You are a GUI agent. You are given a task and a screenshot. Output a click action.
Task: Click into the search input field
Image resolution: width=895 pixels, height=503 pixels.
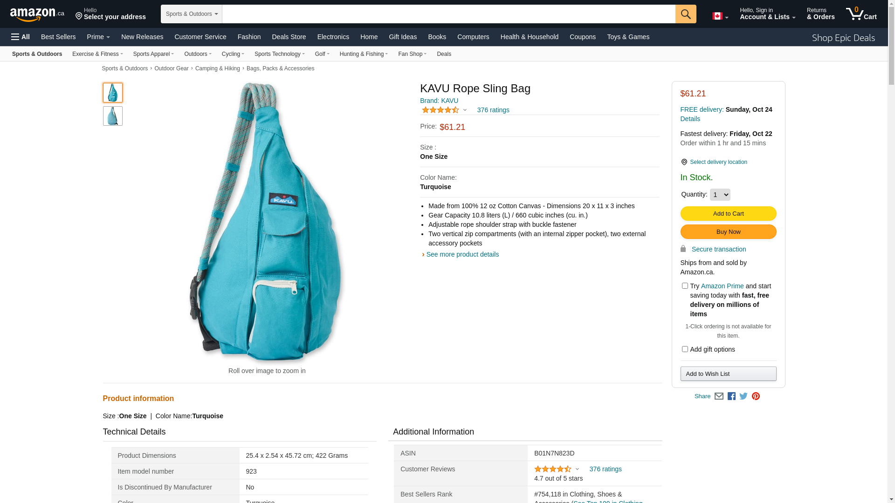pyautogui.click(x=448, y=14)
